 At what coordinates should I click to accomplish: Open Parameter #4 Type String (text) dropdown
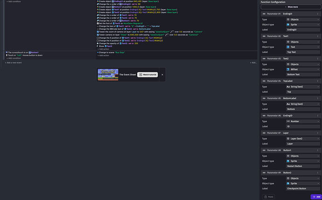coord(303,87)
